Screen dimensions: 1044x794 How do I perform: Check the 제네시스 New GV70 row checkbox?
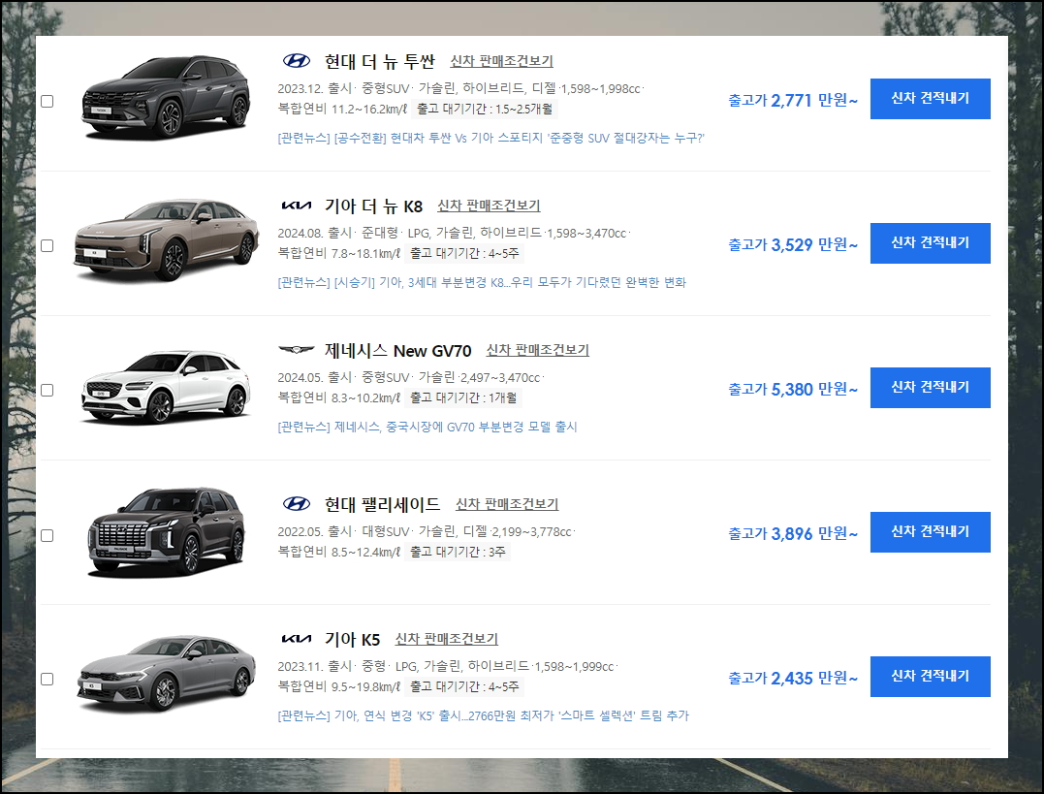pyautogui.click(x=47, y=391)
